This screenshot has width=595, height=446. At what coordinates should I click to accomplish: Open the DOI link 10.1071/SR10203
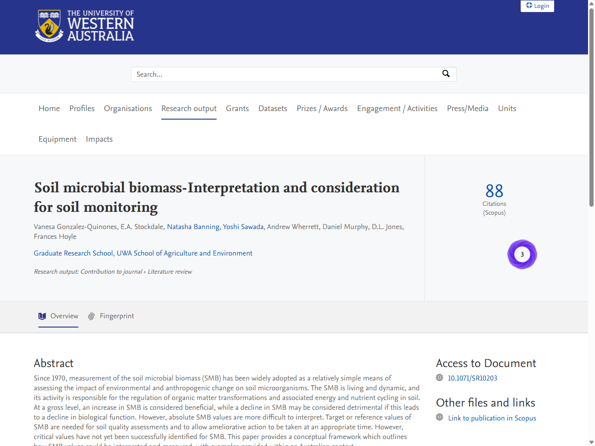pyautogui.click(x=472, y=378)
